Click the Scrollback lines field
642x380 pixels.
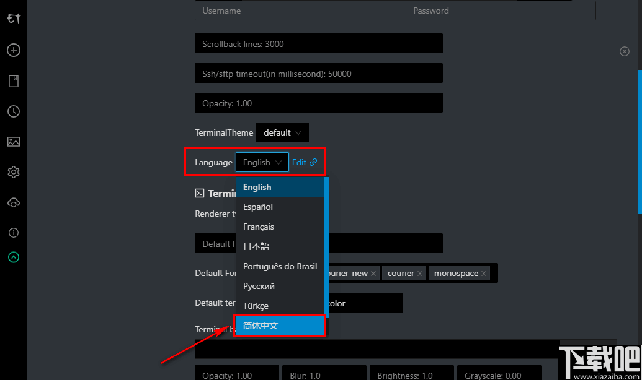(319, 44)
